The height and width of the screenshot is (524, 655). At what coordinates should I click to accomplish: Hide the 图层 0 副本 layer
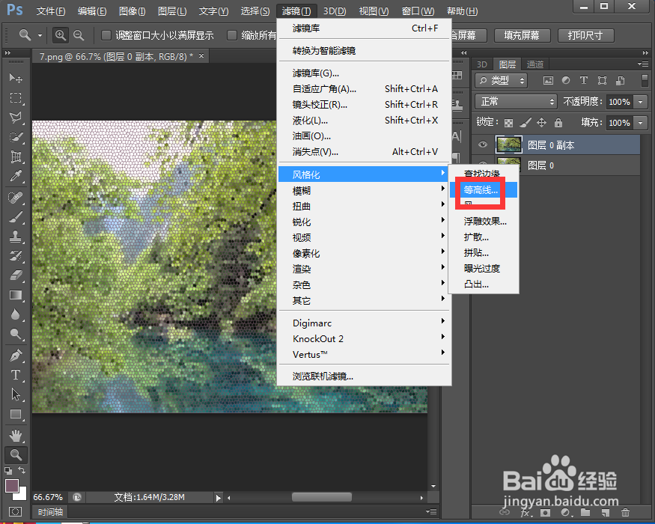tap(482, 144)
